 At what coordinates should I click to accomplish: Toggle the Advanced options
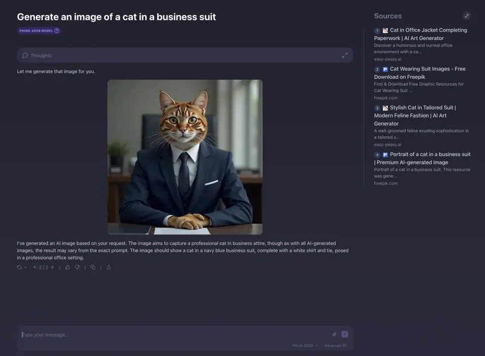point(335,345)
